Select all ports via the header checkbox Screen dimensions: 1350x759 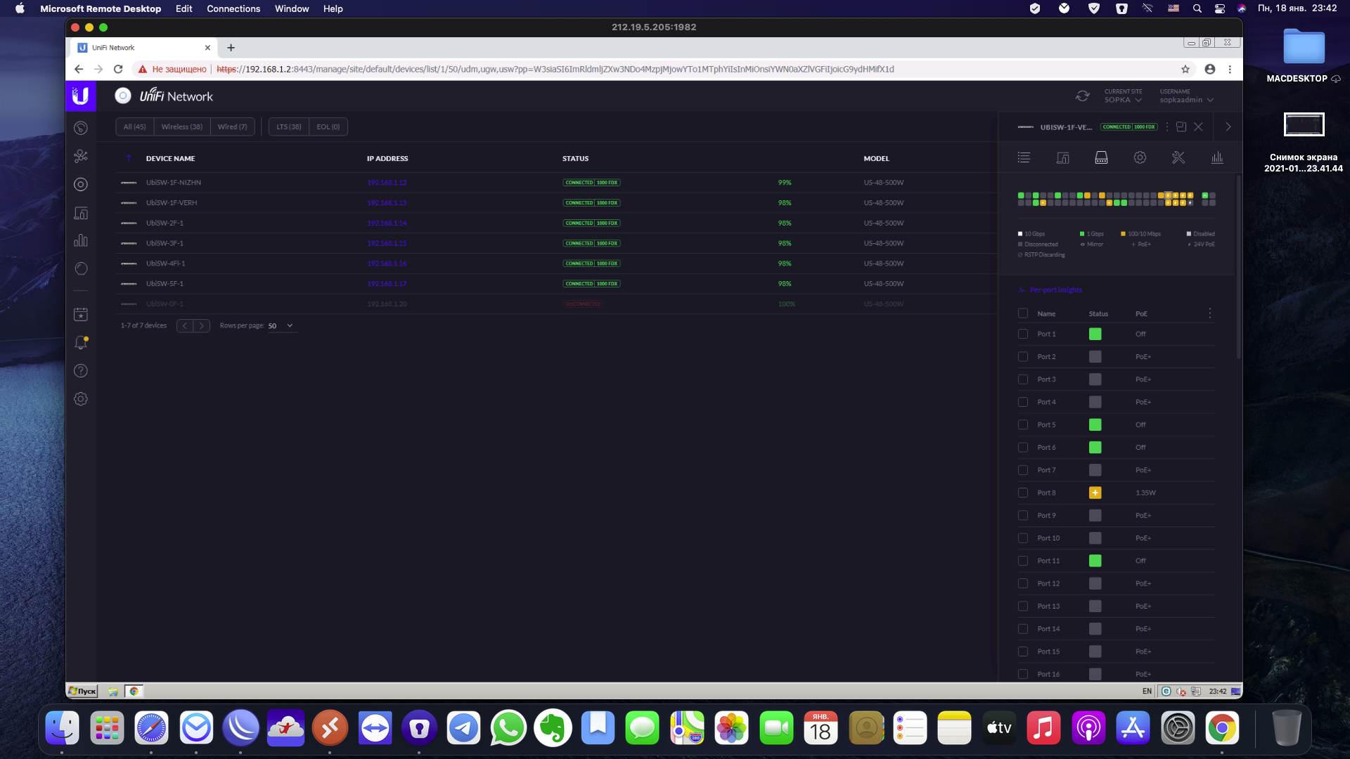coord(1023,313)
